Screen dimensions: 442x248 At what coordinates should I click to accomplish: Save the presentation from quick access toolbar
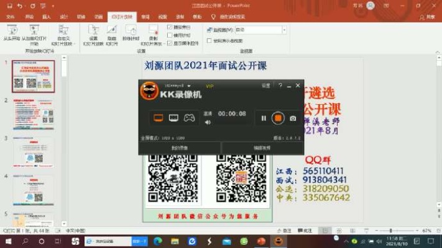pos(9,6)
